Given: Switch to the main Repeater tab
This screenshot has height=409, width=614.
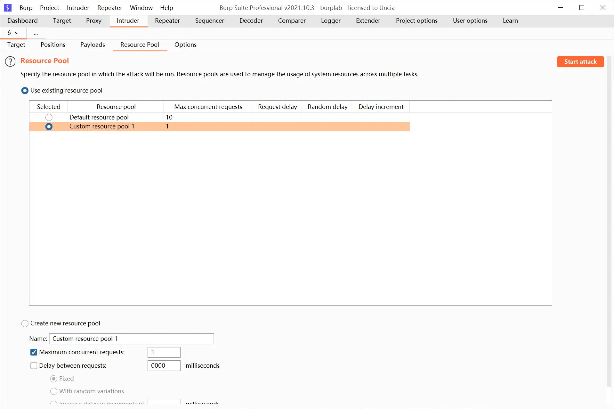Looking at the screenshot, I should point(167,21).
